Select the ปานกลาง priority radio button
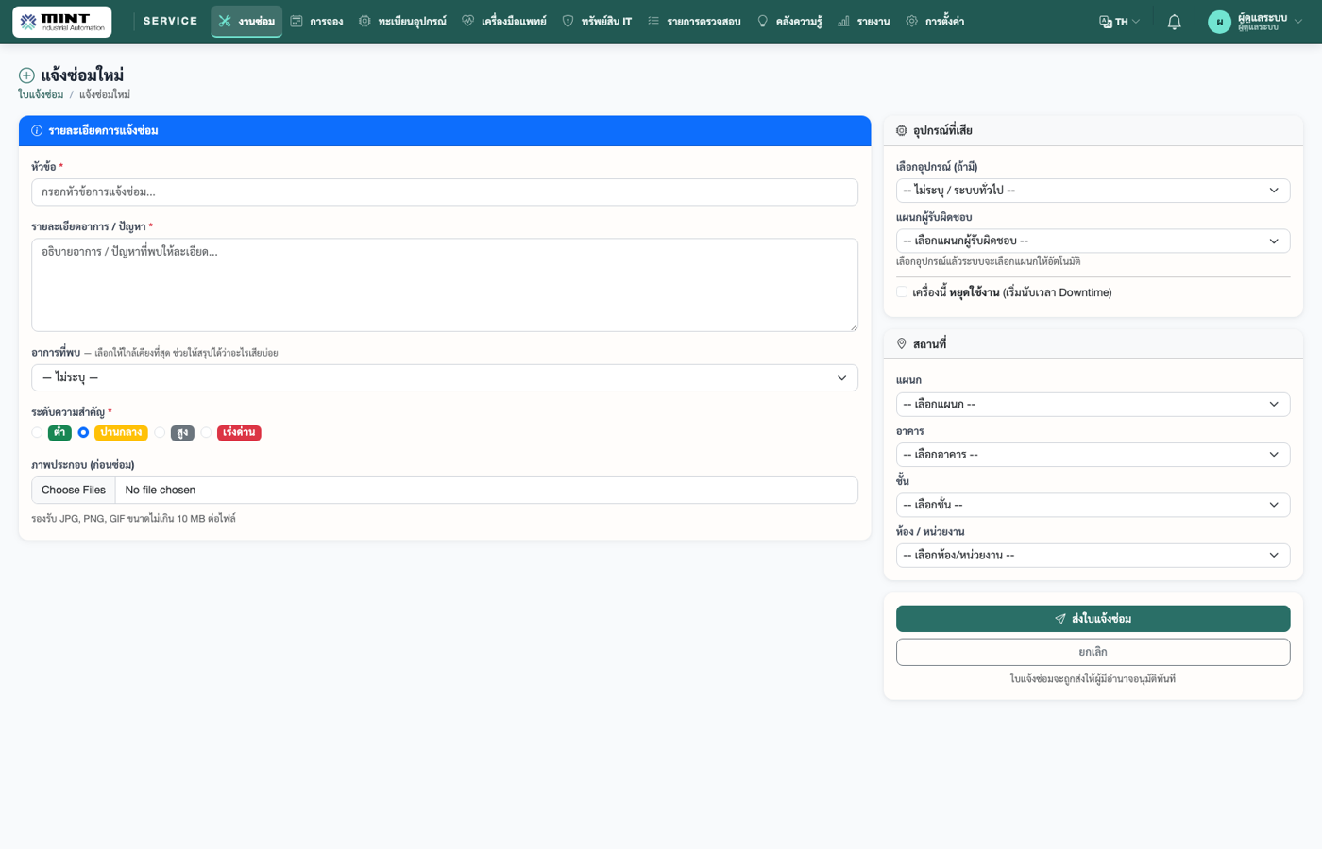The width and height of the screenshot is (1322, 849). (x=83, y=433)
